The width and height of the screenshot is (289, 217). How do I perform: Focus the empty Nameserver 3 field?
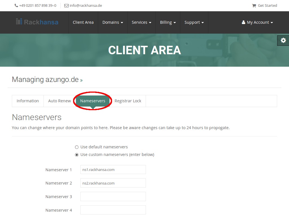click(x=113, y=197)
